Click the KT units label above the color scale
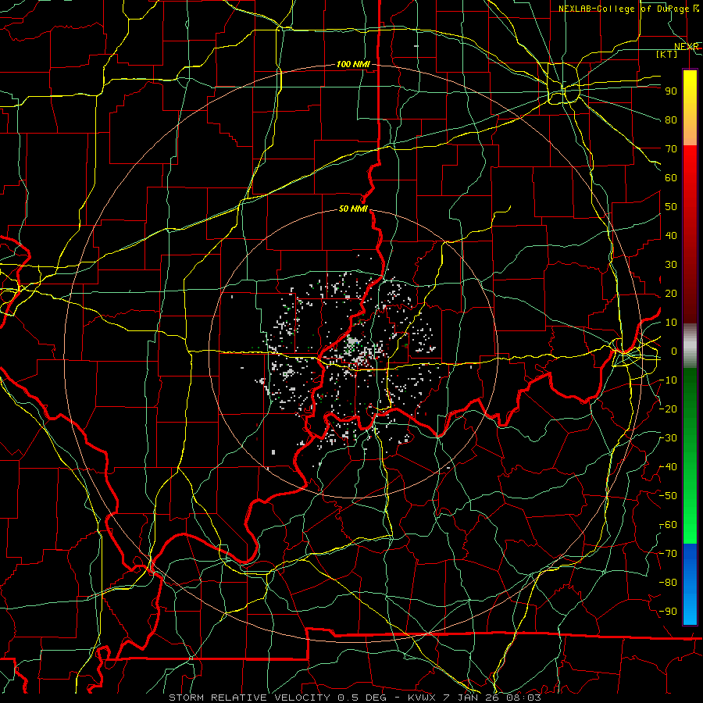Image resolution: width=703 pixels, height=703 pixels. click(667, 54)
